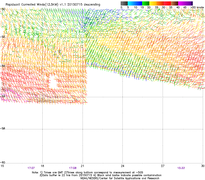The height and width of the screenshot is (180, 205).
Task: Click the legend tick label '10'
Action: pos(135,7)
